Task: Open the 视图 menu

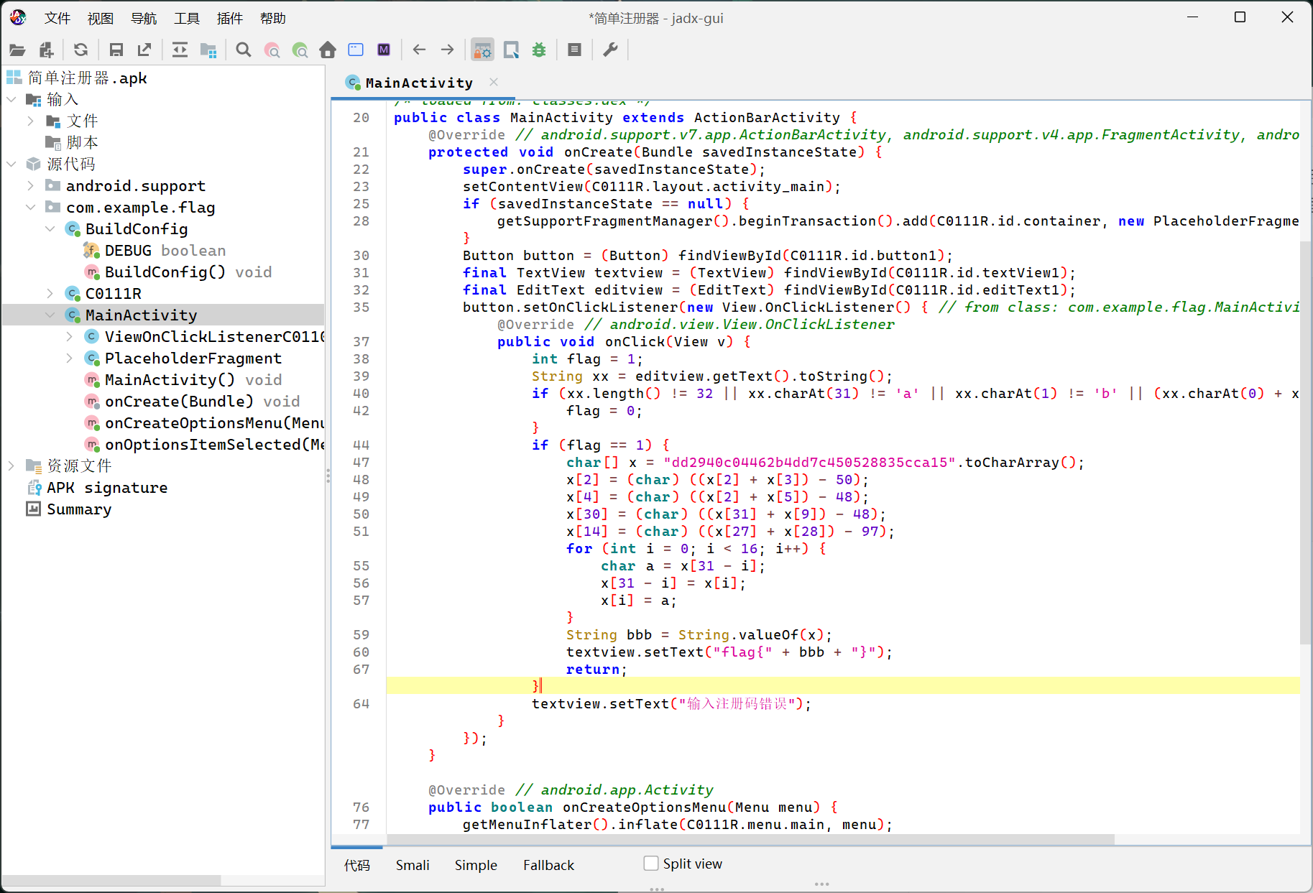Action: point(101,18)
